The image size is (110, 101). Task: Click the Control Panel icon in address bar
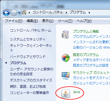coord(24,12)
